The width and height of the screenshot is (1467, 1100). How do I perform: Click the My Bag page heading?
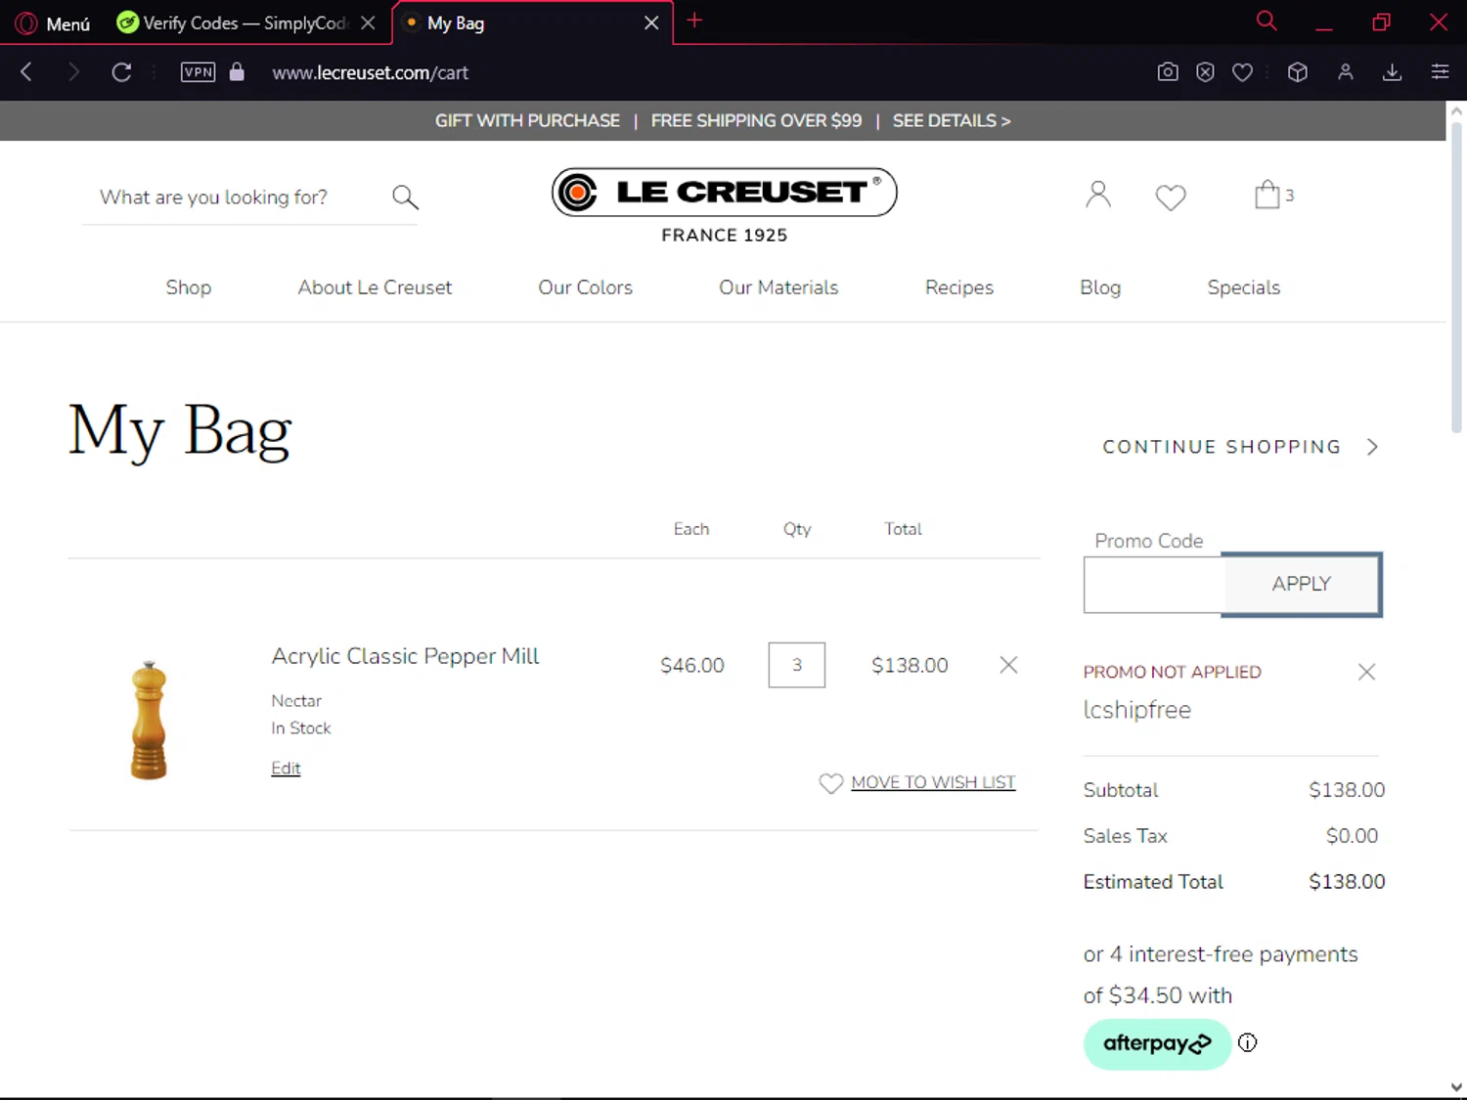(180, 430)
